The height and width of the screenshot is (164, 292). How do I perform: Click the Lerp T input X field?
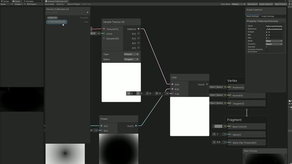[133, 93]
